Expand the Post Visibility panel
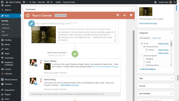Screen dimensions: 179x101 [172, 94]
